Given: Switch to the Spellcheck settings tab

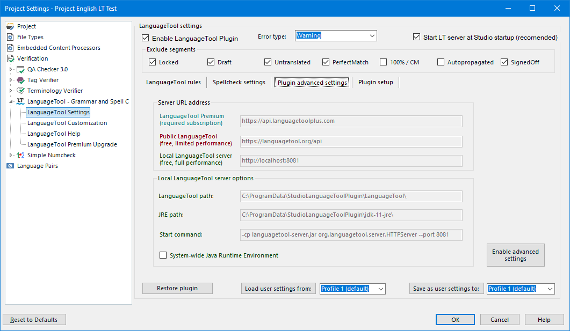Looking at the screenshot, I should [x=239, y=82].
